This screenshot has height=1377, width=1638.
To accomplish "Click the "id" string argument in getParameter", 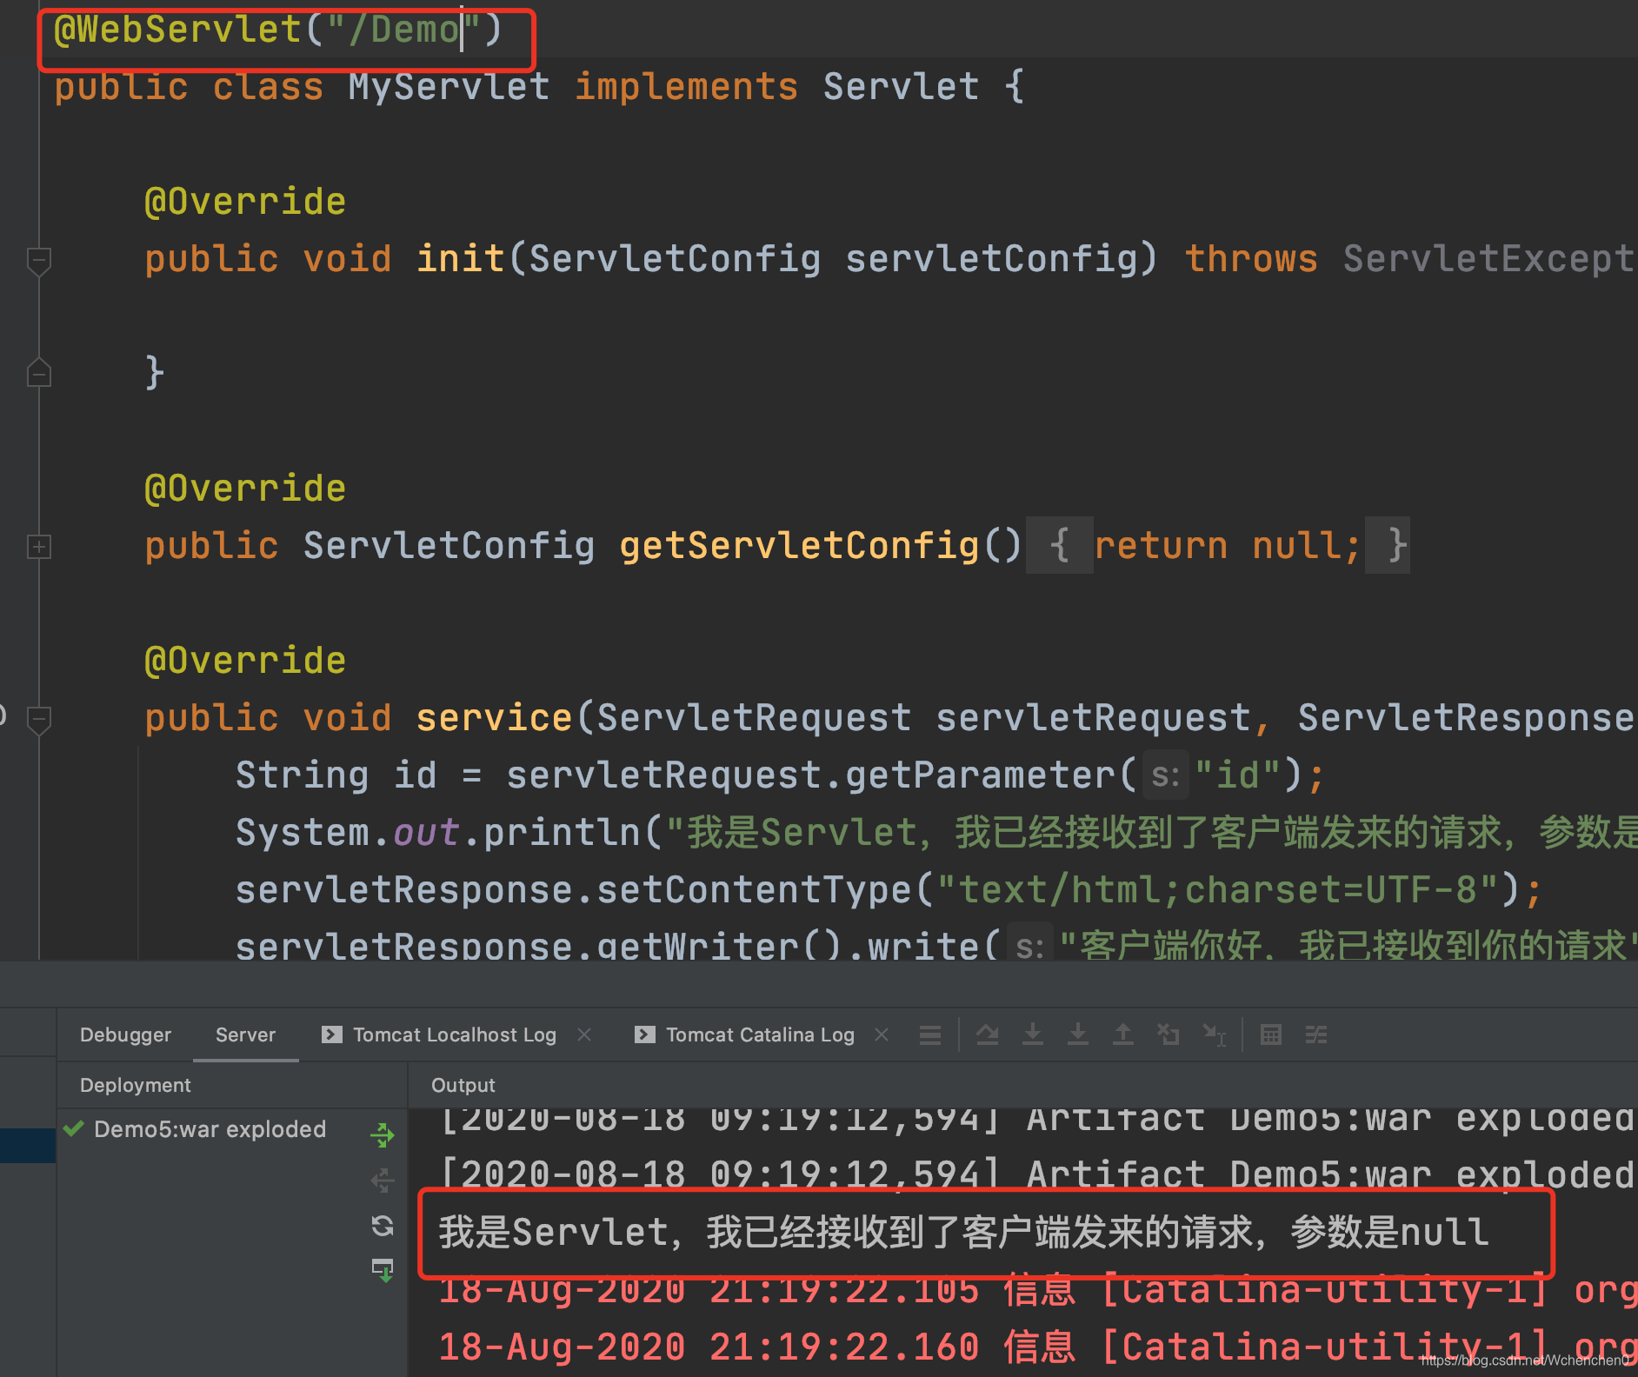I will point(1238,775).
